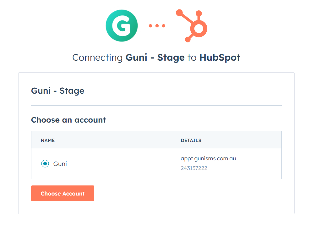This screenshot has height=226, width=310.
Task: Click the DETAILS column header
Action: click(x=191, y=141)
